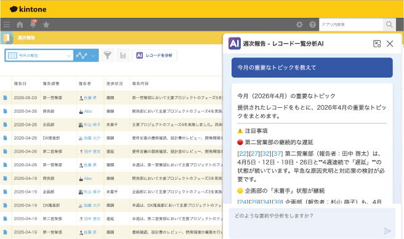Open record detail icon for 2026-05-03 row
This screenshot has height=239, width=404.
5,98
